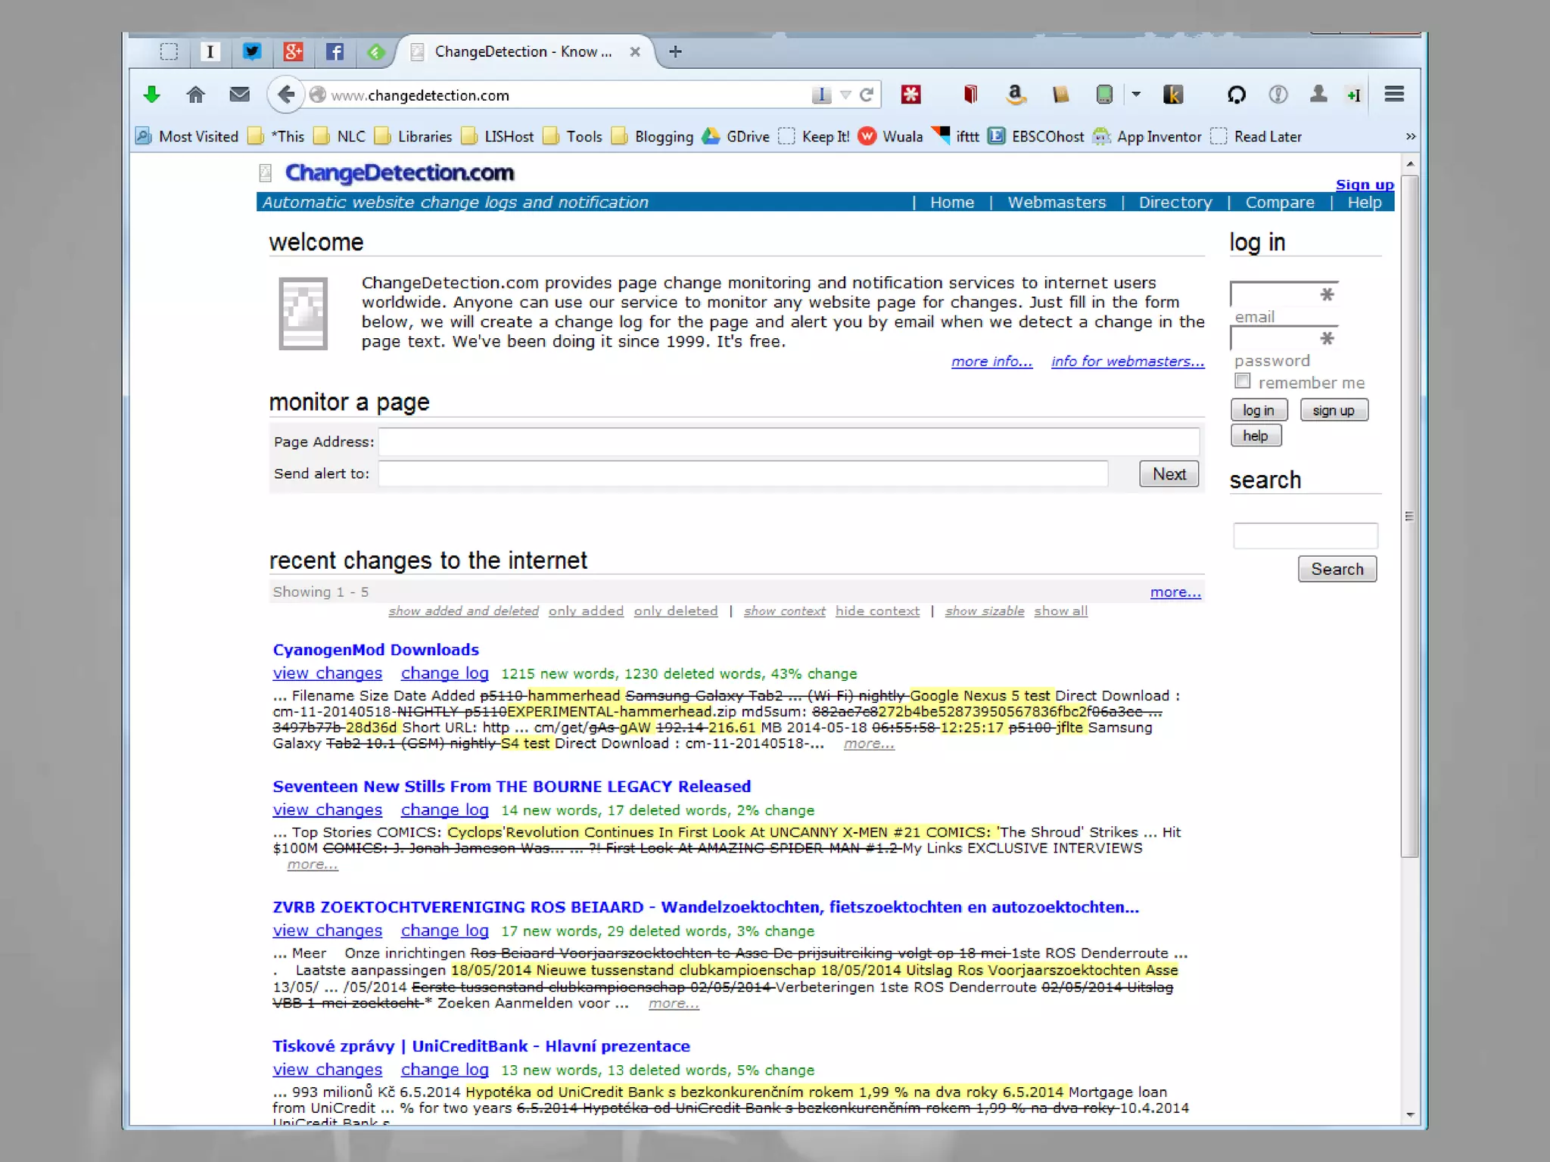This screenshot has width=1550, height=1162.
Task: Click the info for webmasters link
Action: pos(1127,362)
